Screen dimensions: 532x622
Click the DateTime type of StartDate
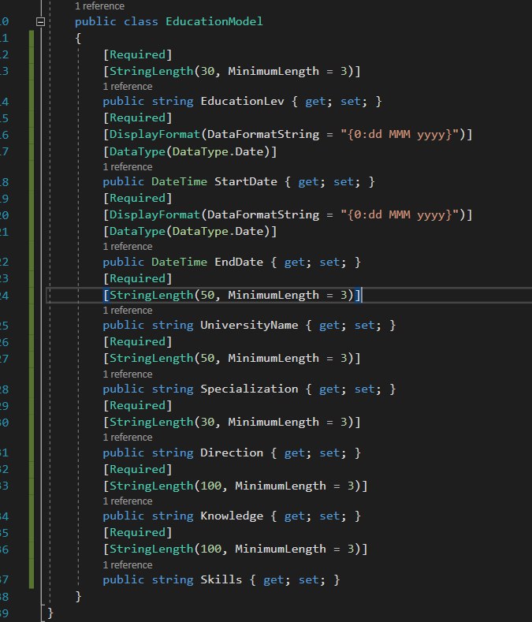tap(180, 181)
